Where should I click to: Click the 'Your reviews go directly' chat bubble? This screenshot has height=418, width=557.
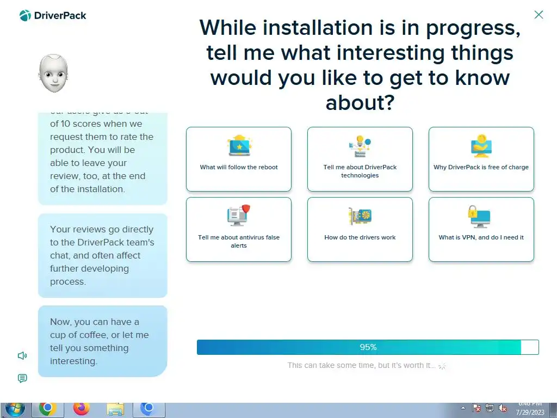pyautogui.click(x=103, y=255)
